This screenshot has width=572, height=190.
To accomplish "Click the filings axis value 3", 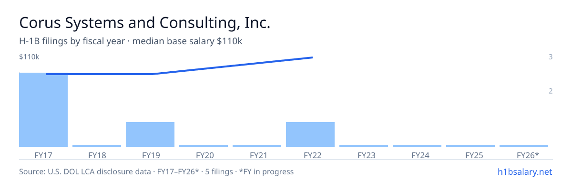I will coord(551,57).
